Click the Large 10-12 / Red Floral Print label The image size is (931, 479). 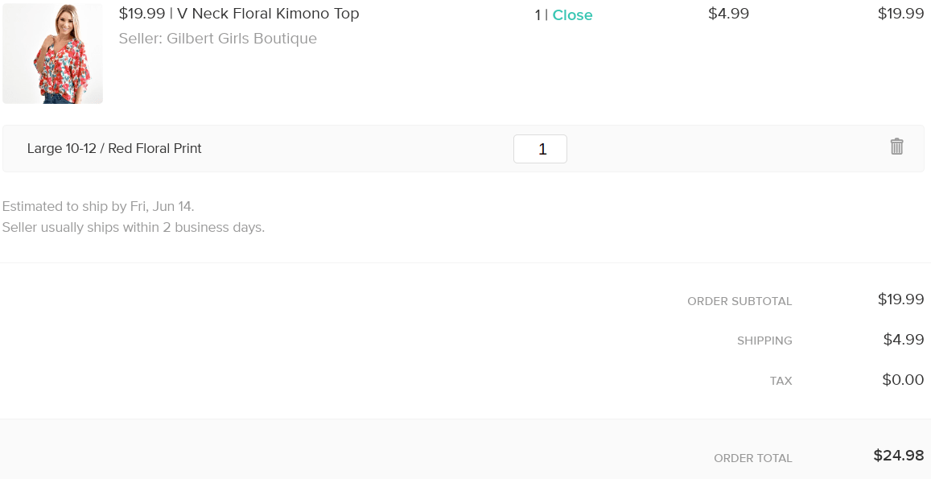[114, 149]
